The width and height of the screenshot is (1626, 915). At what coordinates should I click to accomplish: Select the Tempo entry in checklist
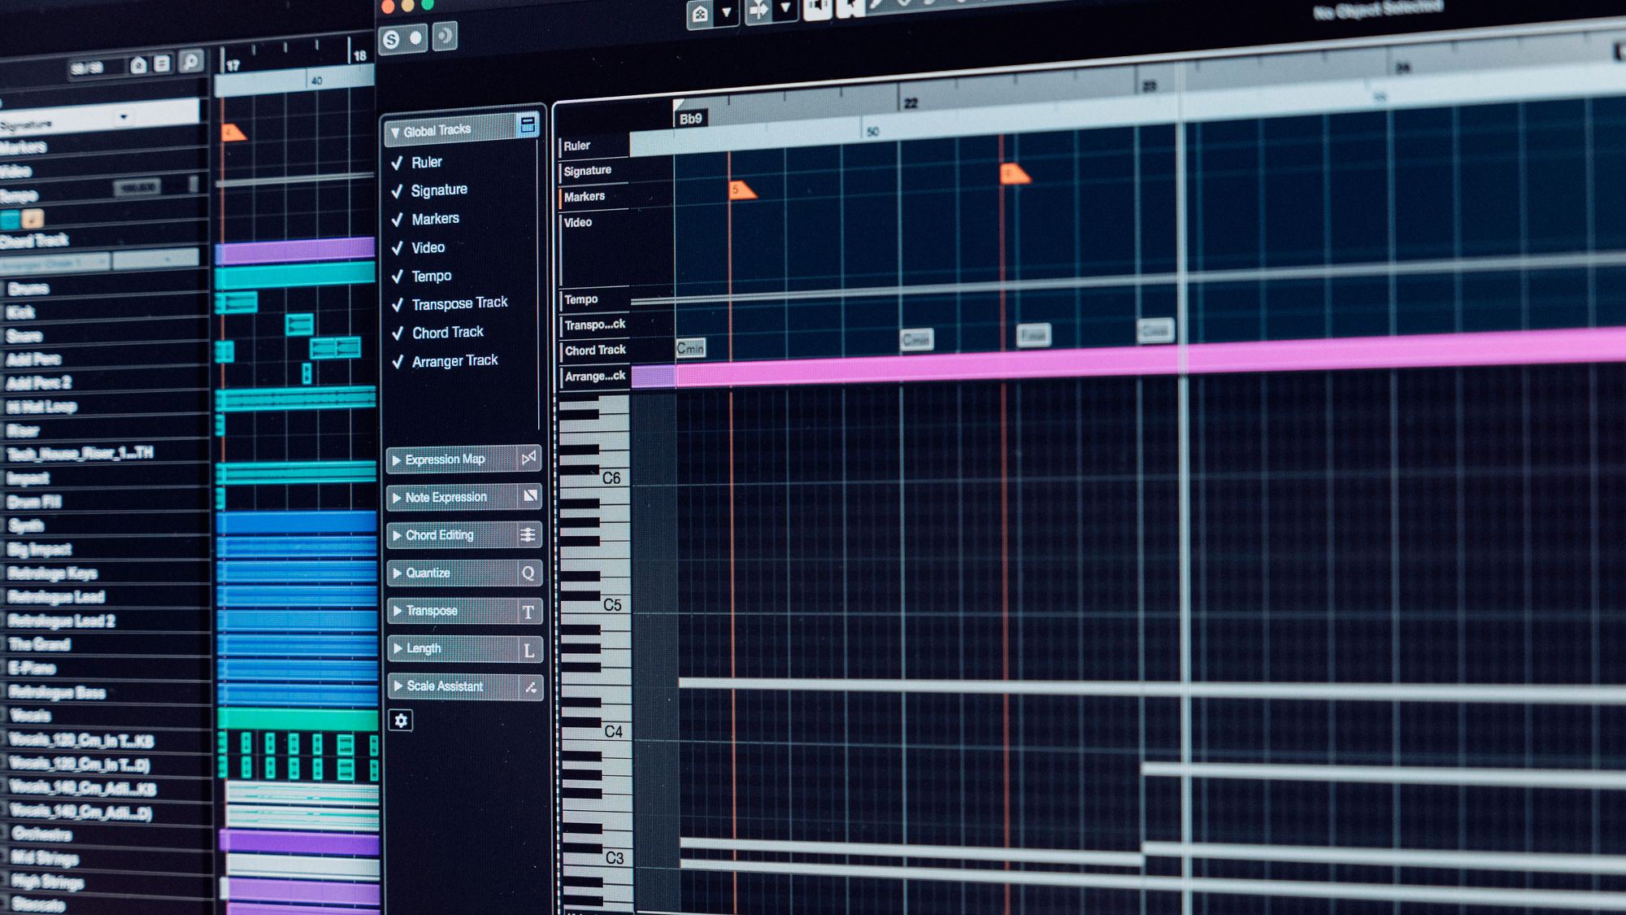pos(431,277)
